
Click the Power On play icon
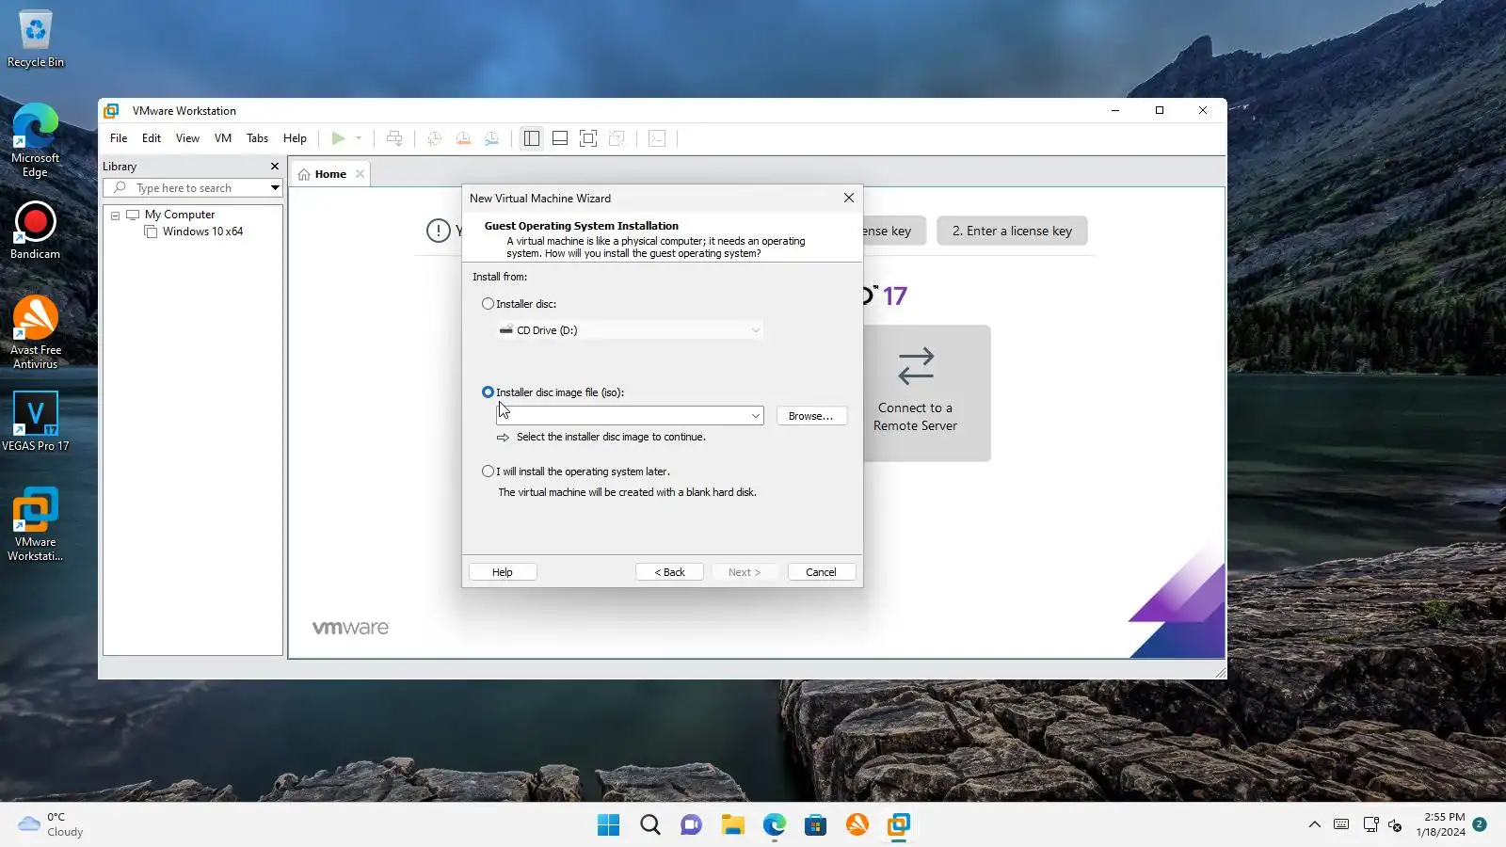click(338, 138)
